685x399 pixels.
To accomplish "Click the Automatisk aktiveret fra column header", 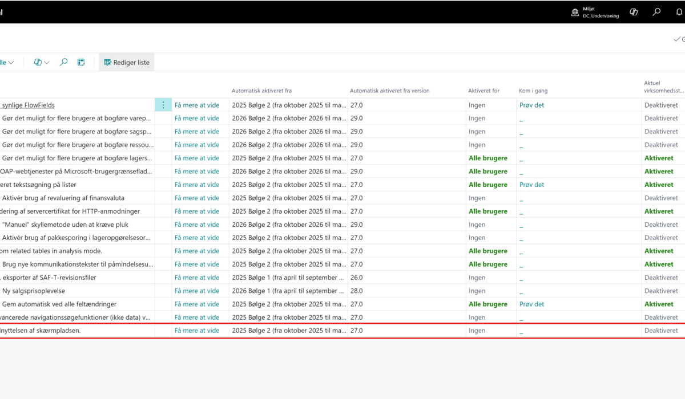I will point(261,91).
